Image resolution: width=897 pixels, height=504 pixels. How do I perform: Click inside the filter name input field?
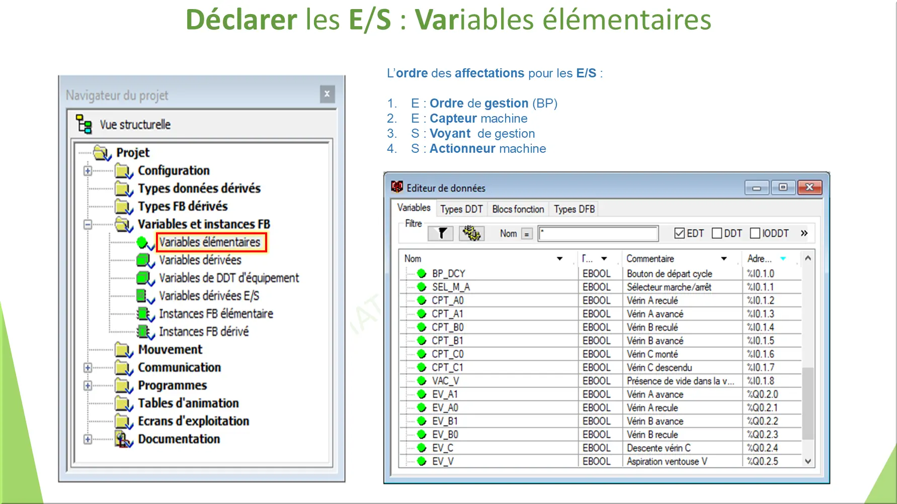(x=598, y=233)
